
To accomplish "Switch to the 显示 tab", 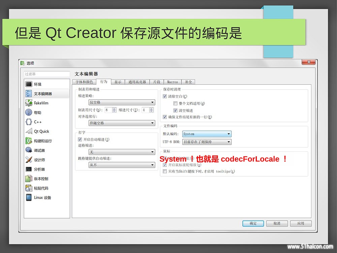I will [118, 82].
